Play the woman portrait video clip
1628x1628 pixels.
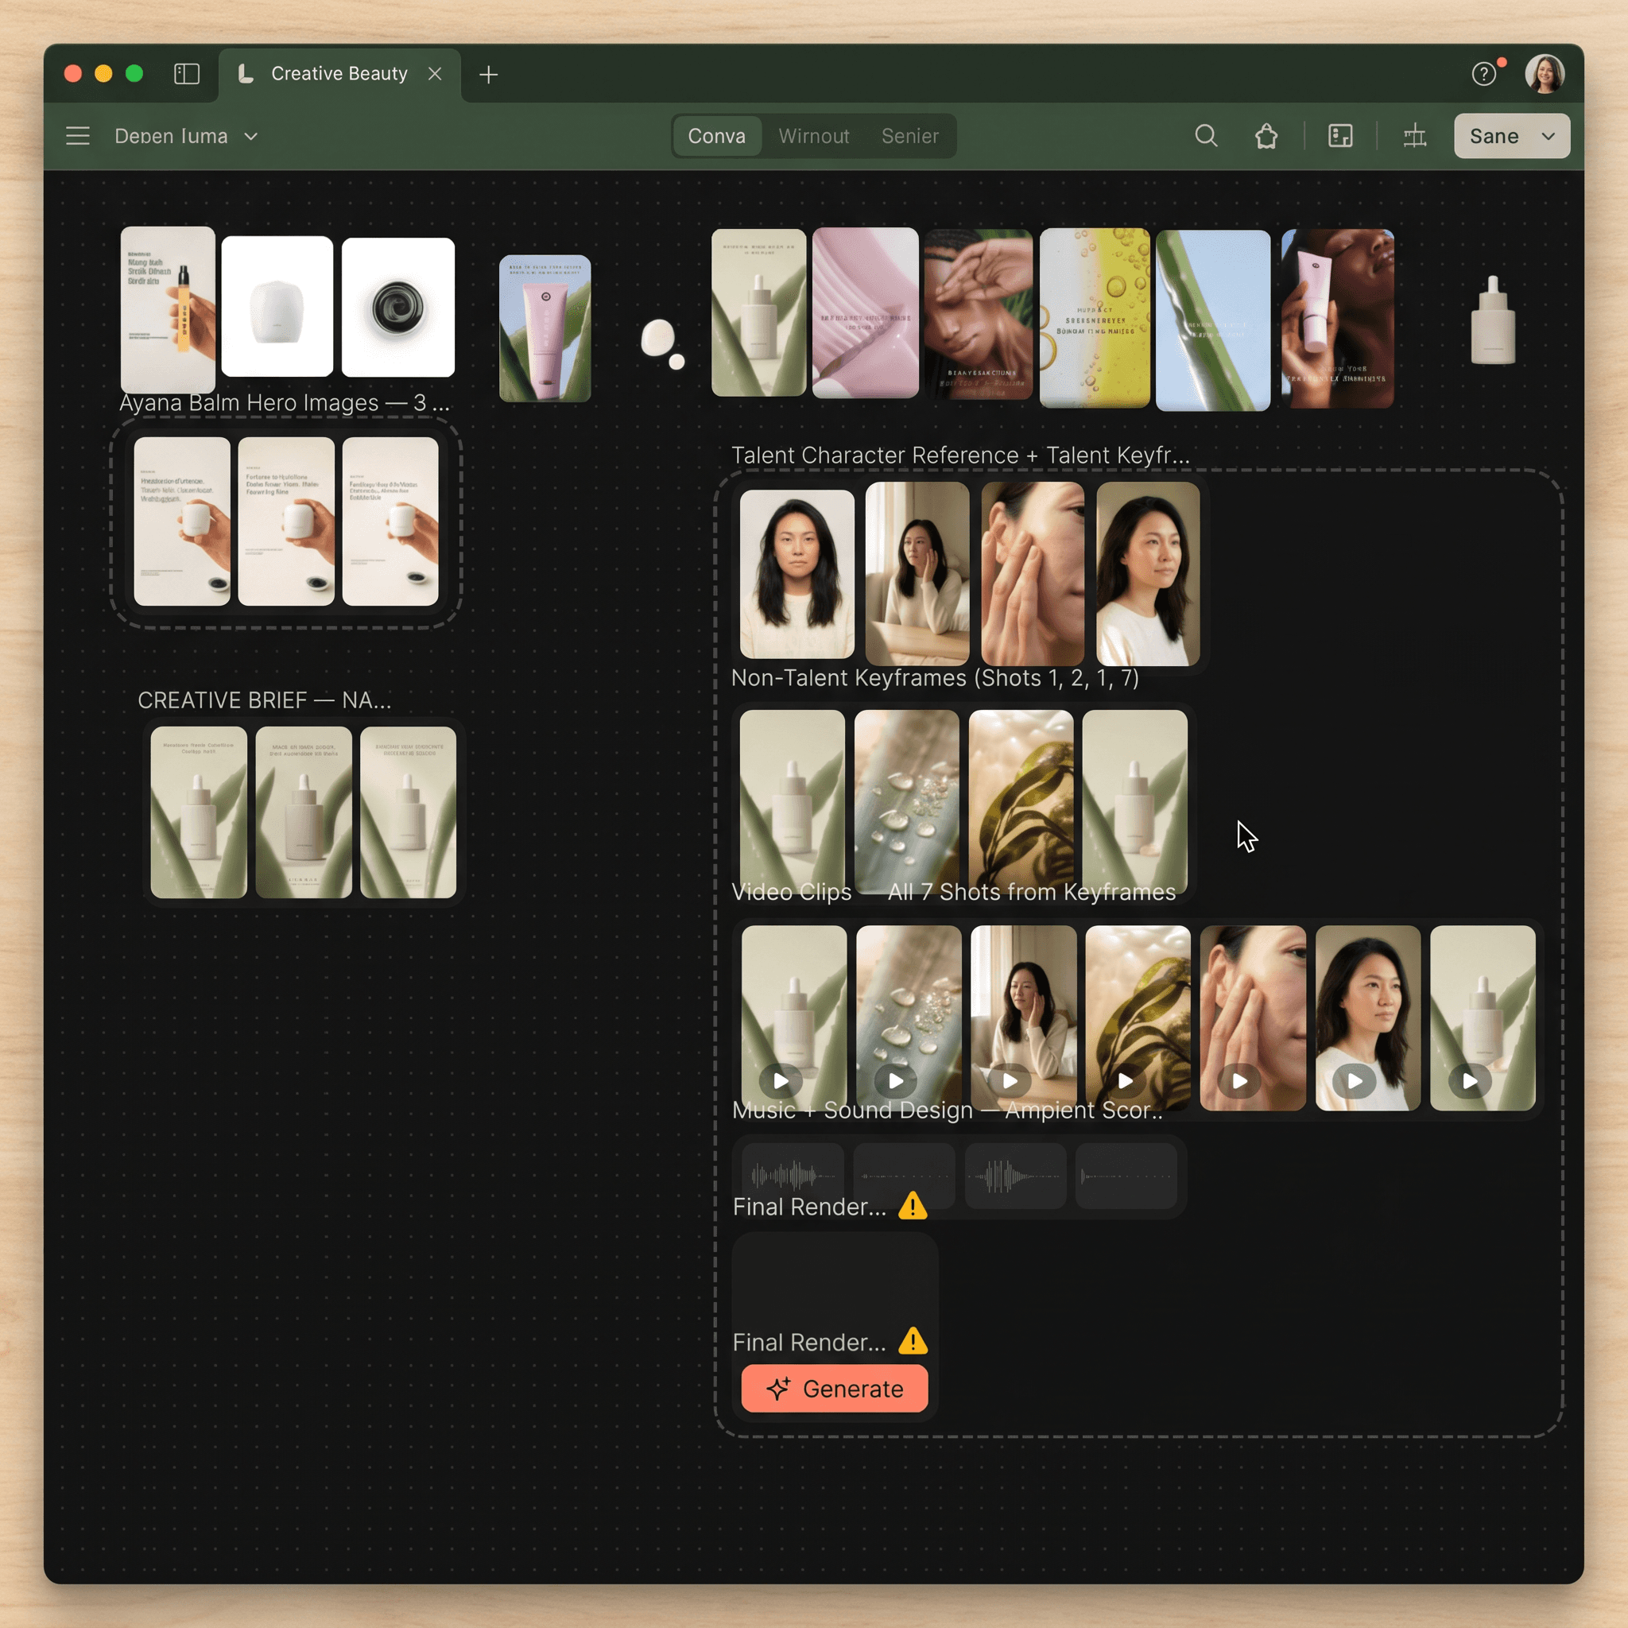[x=1354, y=1080]
